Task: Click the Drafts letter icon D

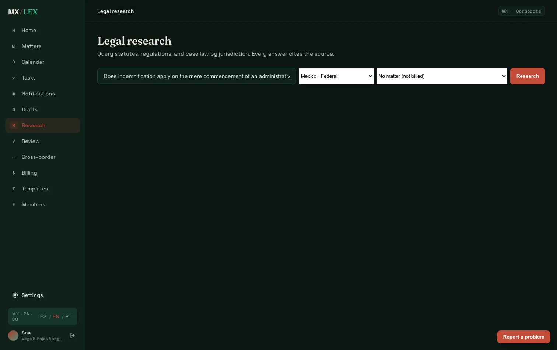Action: coord(14,109)
